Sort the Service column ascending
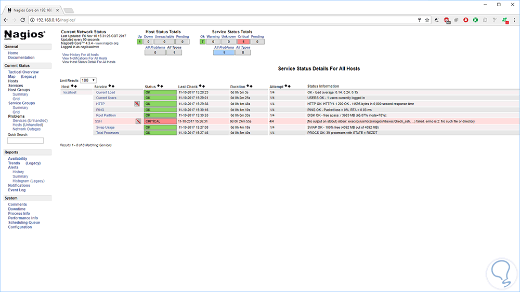Screen dimensions: 520x292 pyautogui.click(x=110, y=86)
